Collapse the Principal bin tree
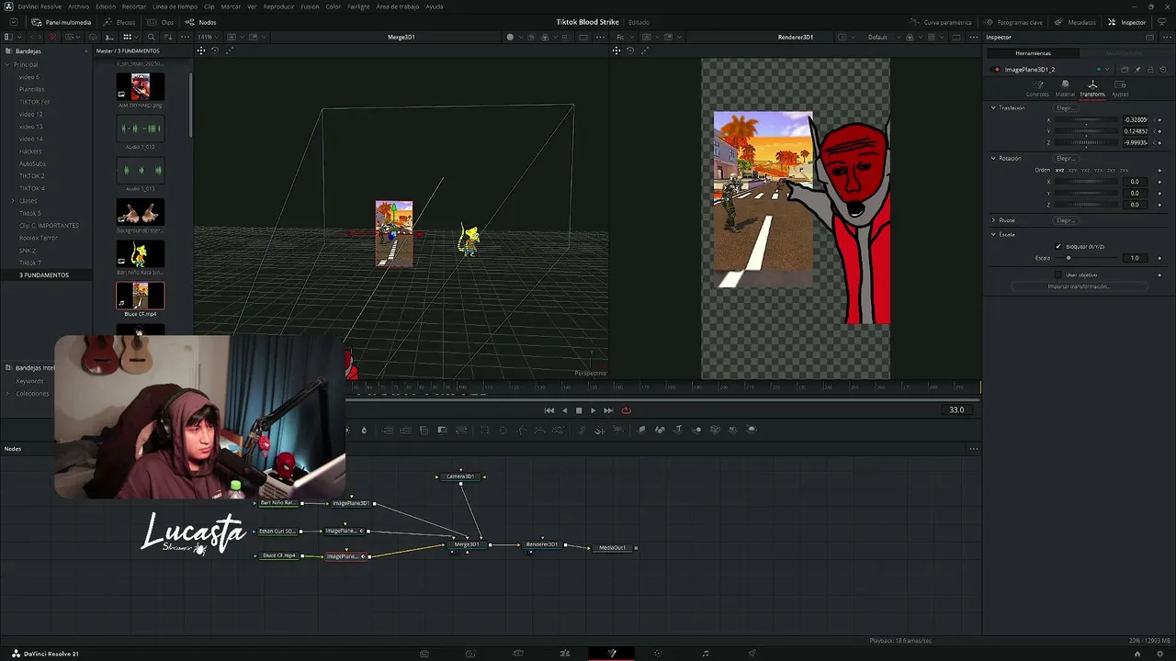Image resolution: width=1176 pixels, height=661 pixels. pyautogui.click(x=7, y=64)
